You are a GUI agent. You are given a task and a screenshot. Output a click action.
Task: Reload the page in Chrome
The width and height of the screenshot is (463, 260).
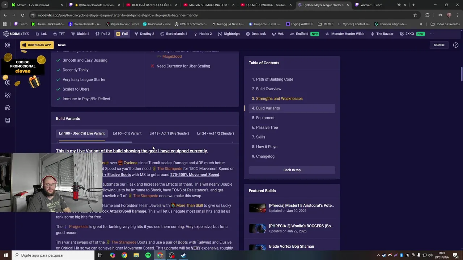[x=22, y=15]
